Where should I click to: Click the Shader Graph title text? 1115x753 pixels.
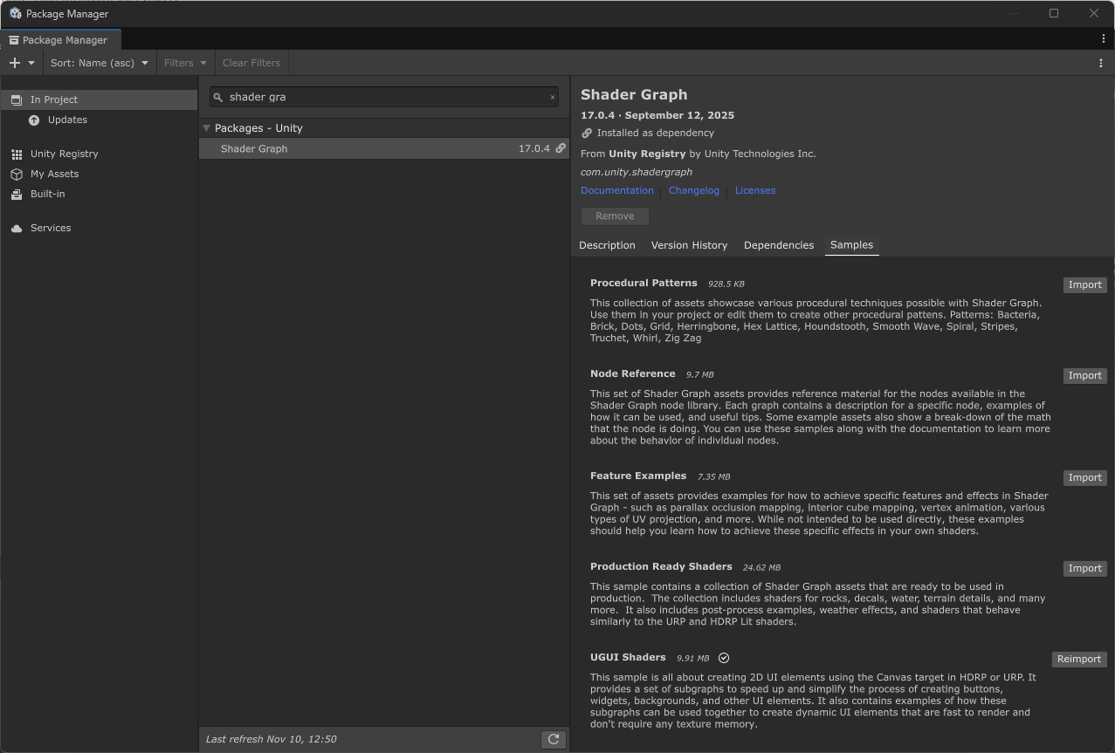[x=634, y=94]
